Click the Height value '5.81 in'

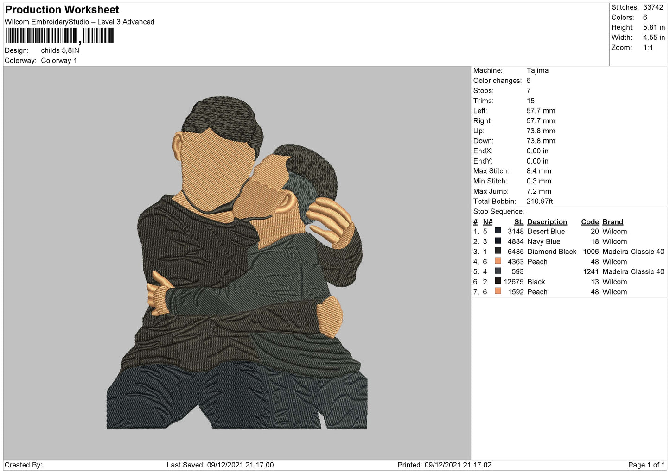(x=654, y=27)
